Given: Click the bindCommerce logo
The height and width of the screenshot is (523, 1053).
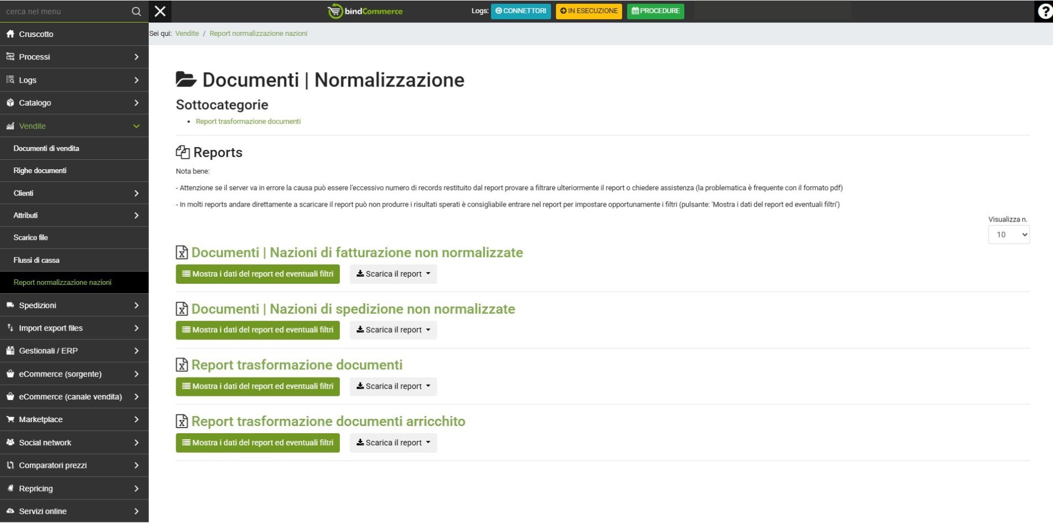Looking at the screenshot, I should pos(365,11).
